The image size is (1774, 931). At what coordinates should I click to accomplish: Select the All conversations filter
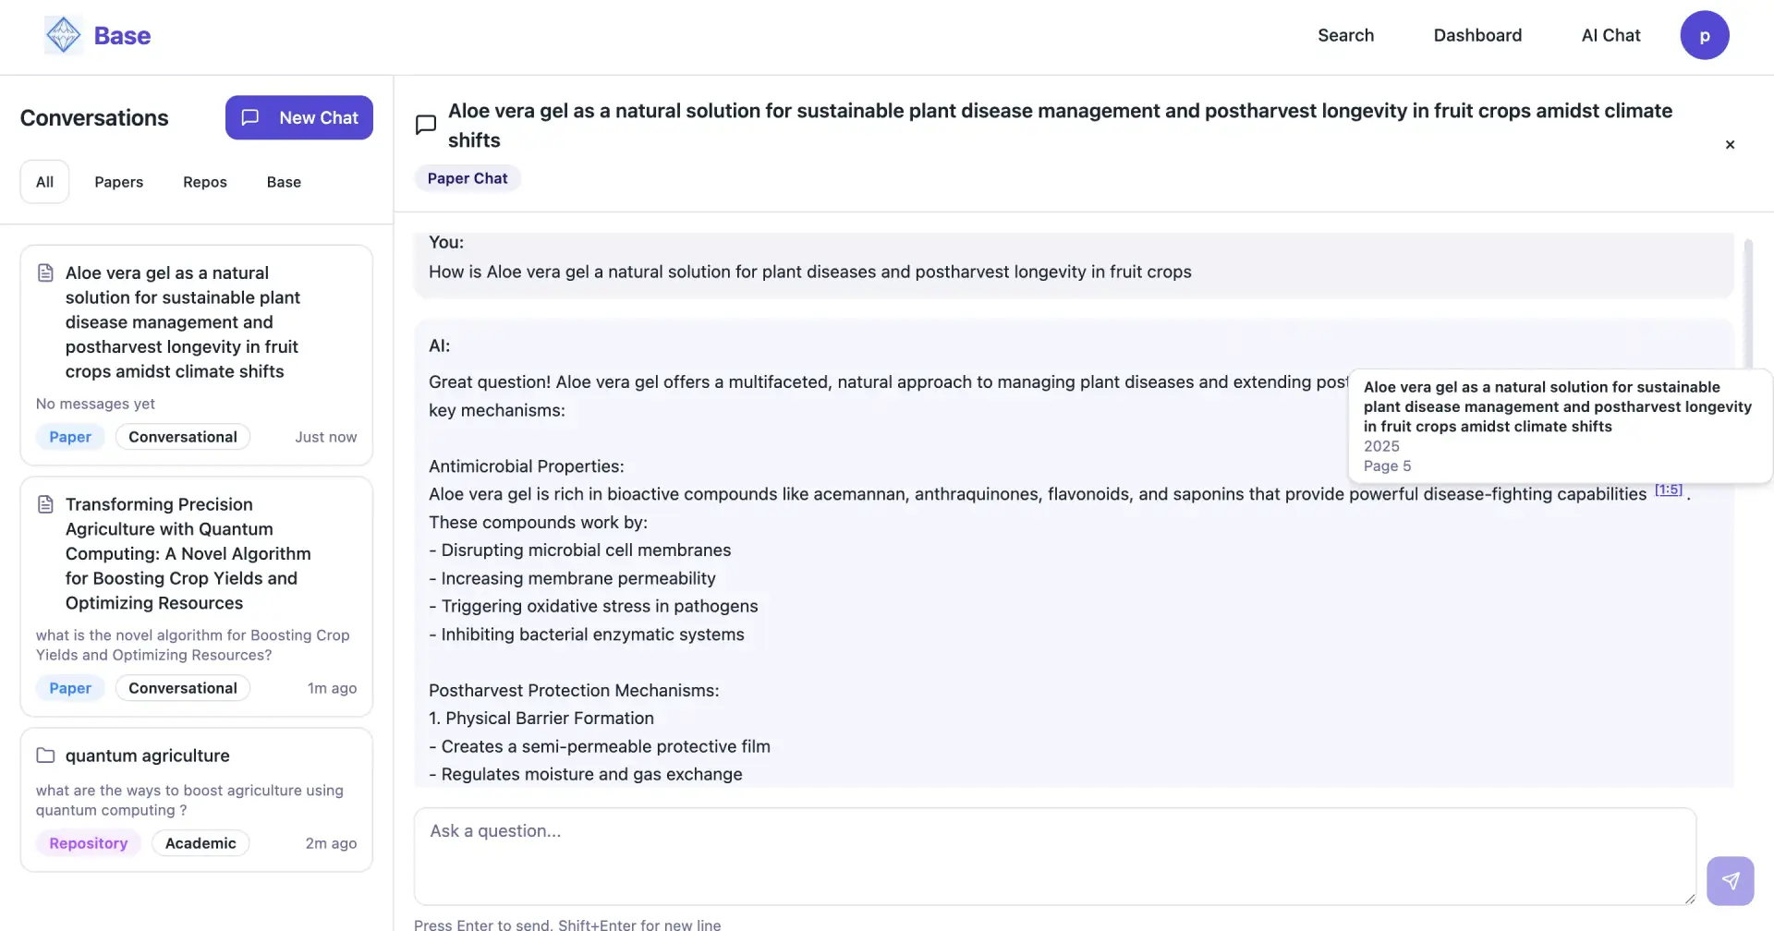point(44,181)
